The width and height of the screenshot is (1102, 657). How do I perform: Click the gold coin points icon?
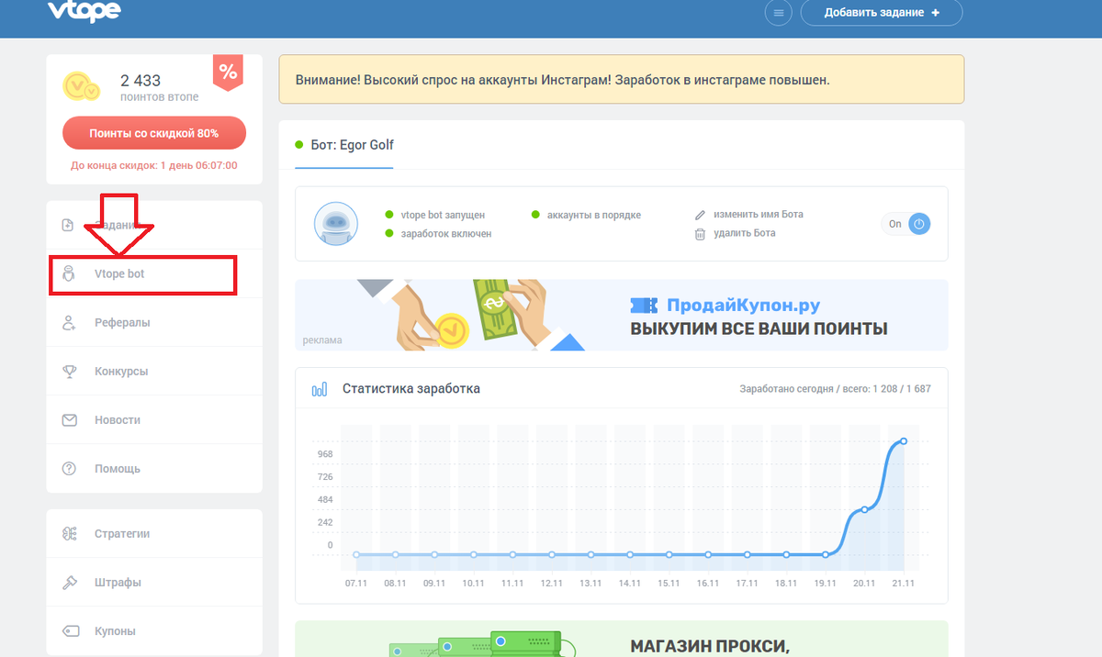click(x=80, y=86)
